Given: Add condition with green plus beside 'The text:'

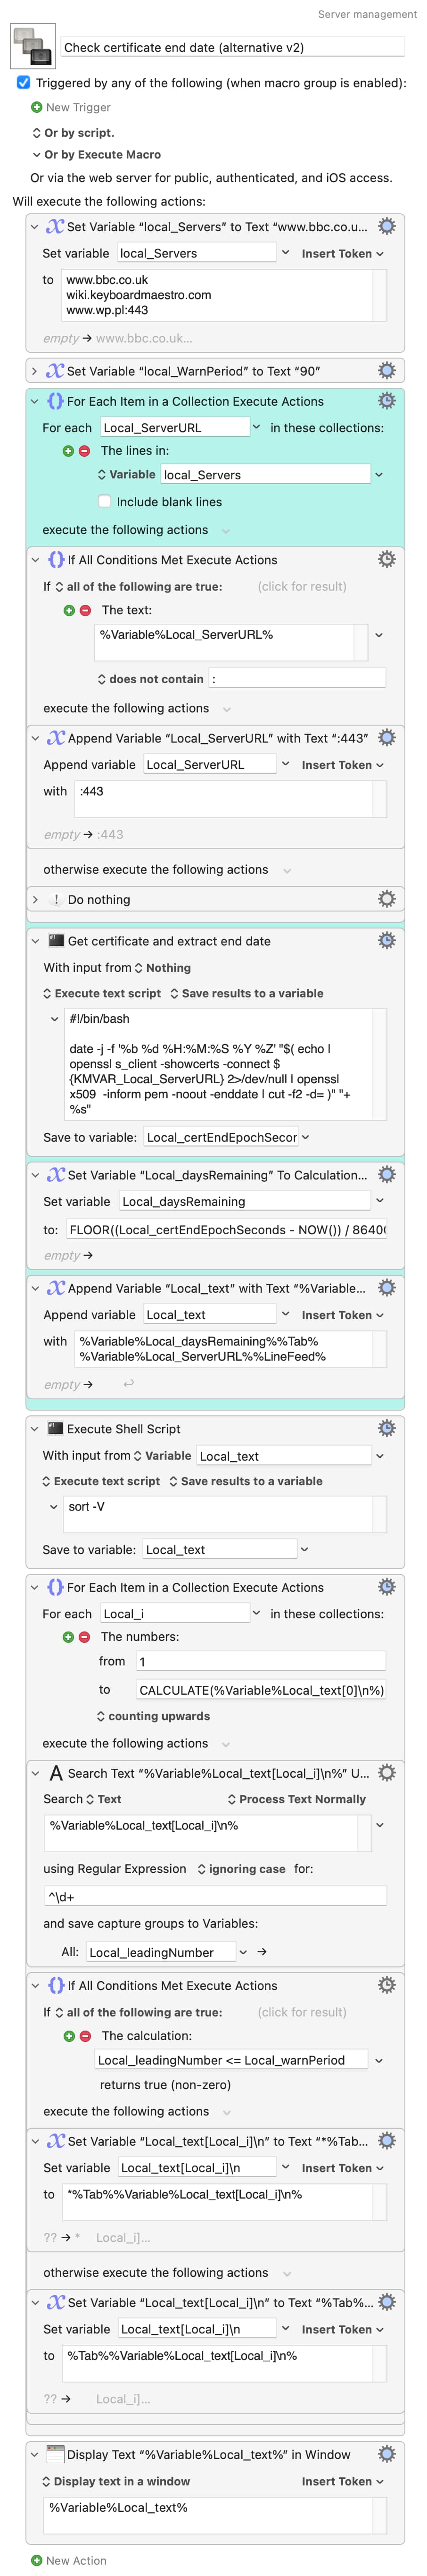Looking at the screenshot, I should (x=69, y=610).
